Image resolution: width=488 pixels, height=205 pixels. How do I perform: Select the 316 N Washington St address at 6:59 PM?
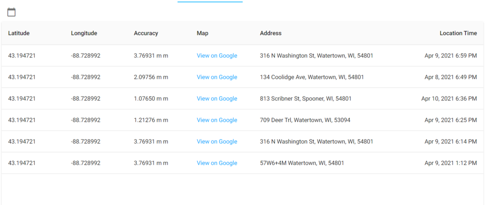pos(316,56)
